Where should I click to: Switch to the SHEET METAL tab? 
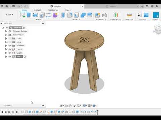pos(53,10)
